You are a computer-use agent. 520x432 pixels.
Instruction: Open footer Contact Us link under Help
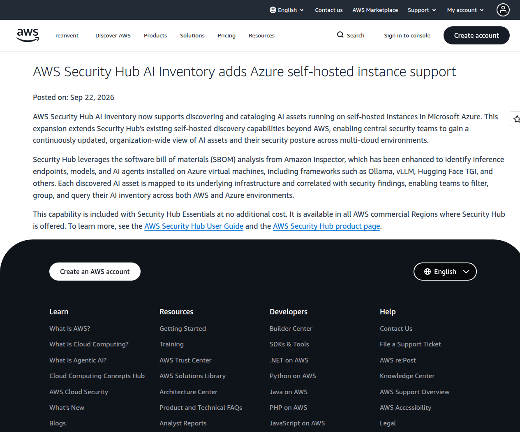396,328
